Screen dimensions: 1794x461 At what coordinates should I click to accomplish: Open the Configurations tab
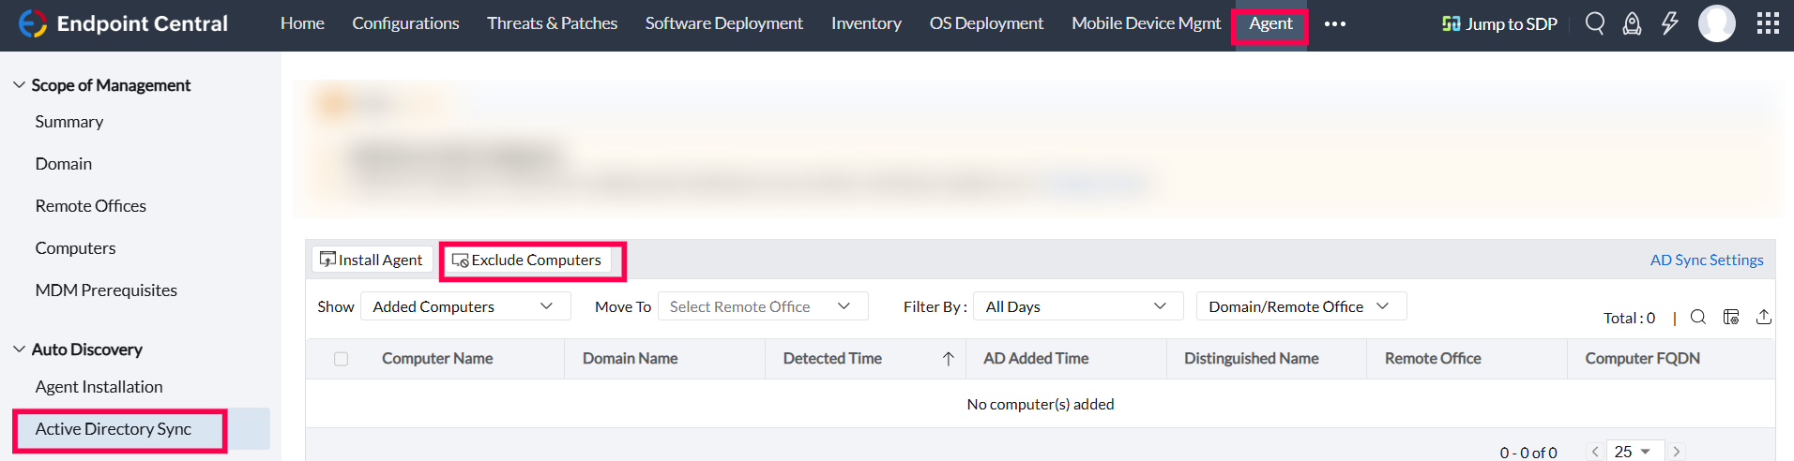coord(405,23)
